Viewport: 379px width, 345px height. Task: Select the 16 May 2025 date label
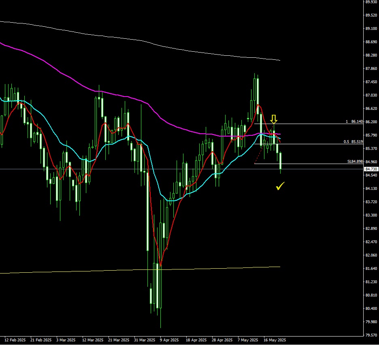pos(274,340)
